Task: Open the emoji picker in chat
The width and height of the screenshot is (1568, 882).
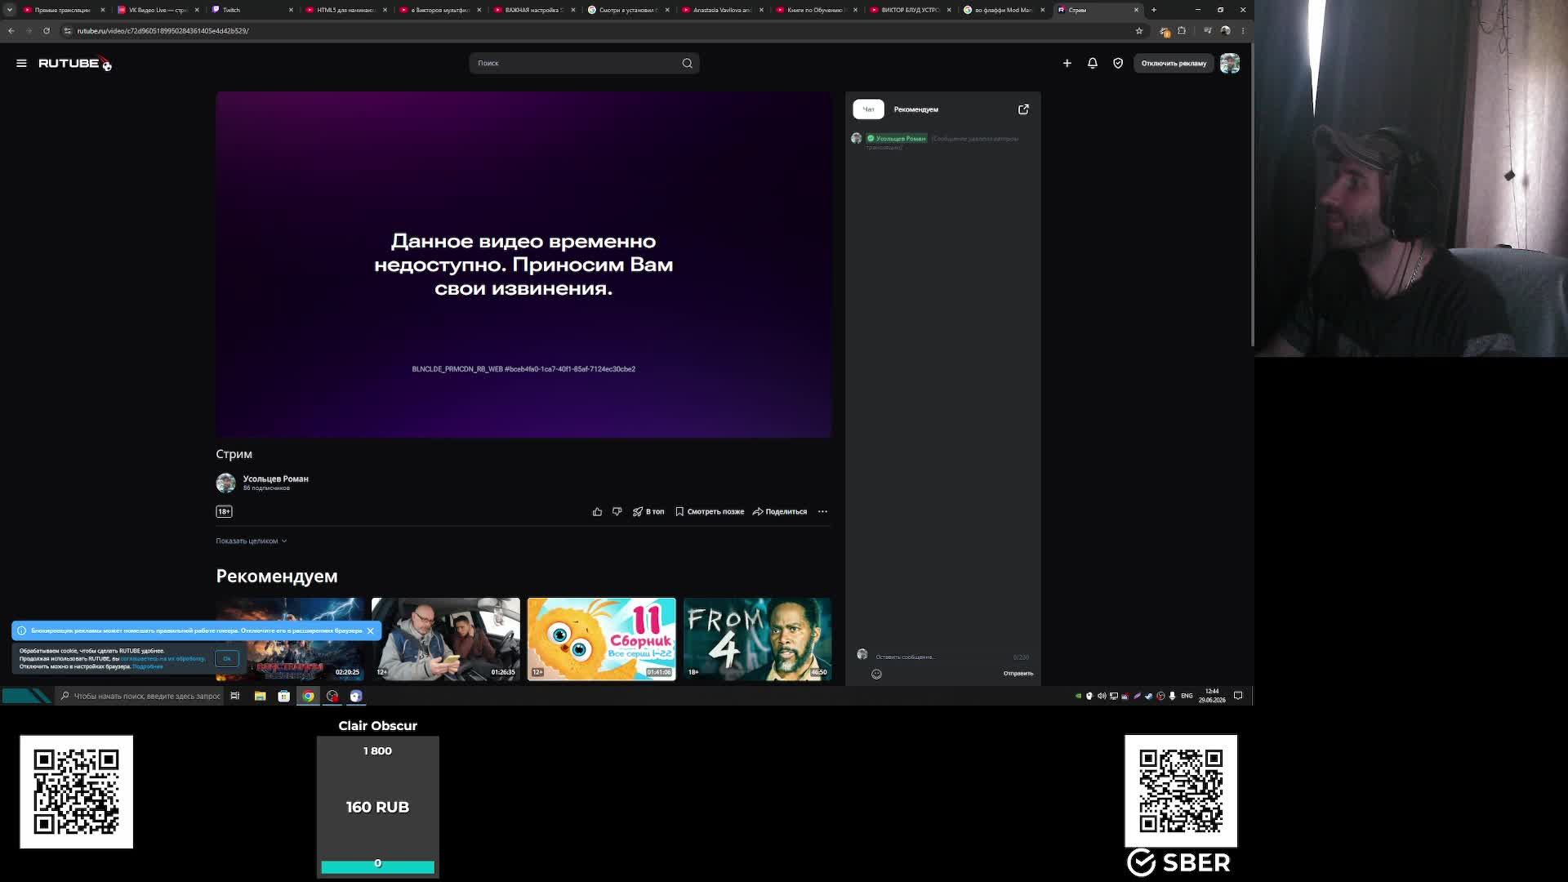Action: point(876,674)
